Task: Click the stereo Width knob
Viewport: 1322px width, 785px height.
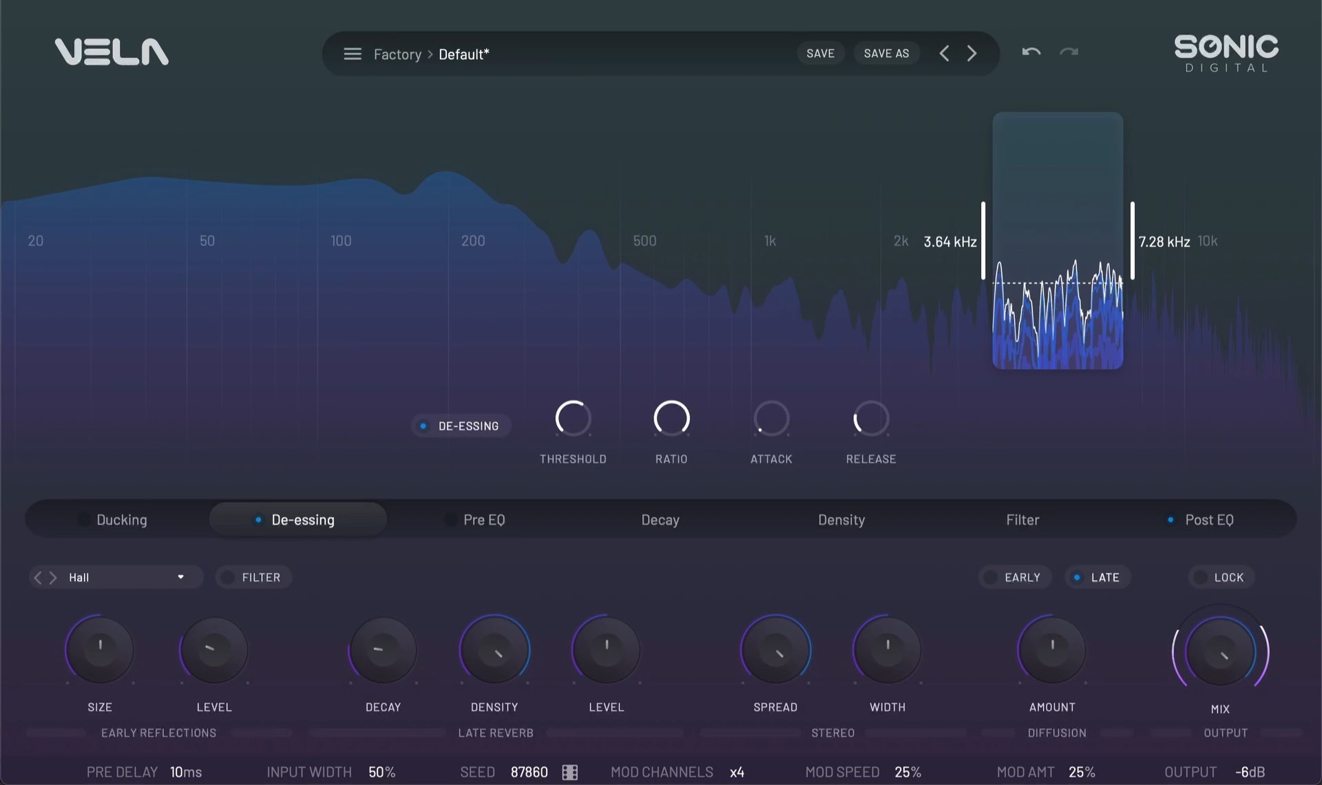Action: click(888, 649)
